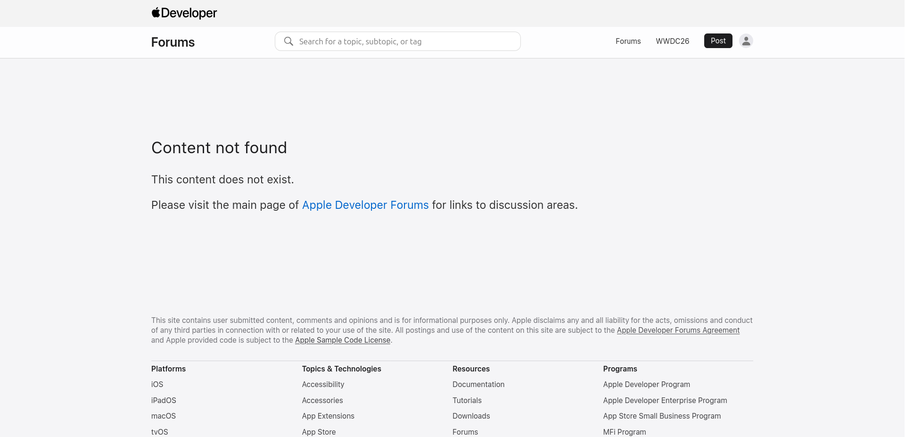Open Tutorials resource link

coord(467,400)
